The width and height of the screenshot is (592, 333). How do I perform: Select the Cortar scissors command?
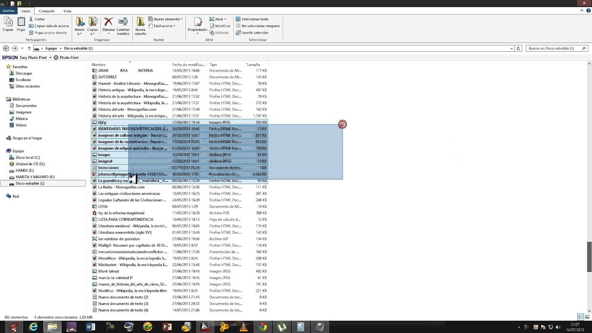[x=37, y=19]
